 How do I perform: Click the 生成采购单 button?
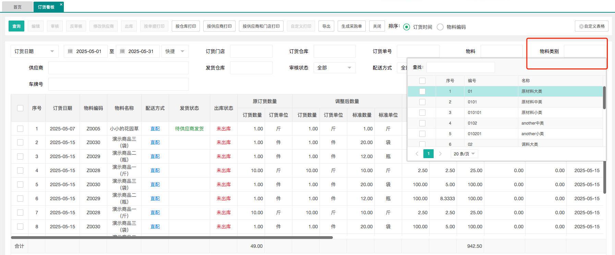point(351,26)
